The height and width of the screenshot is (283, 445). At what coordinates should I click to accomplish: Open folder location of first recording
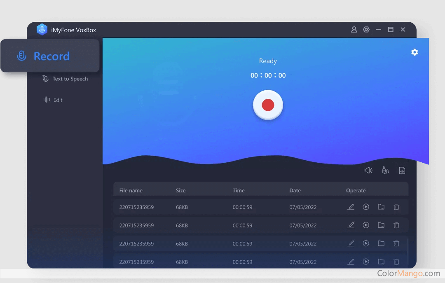point(381,207)
